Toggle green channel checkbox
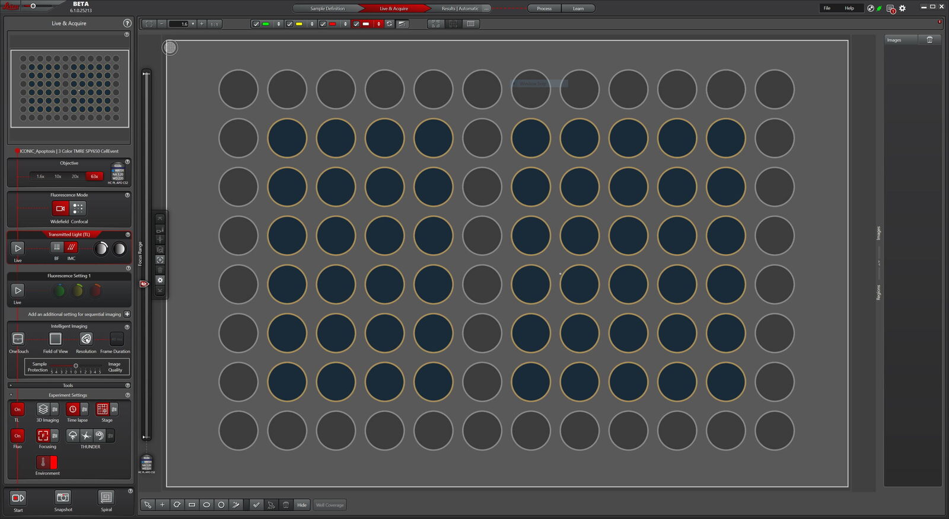 (256, 24)
